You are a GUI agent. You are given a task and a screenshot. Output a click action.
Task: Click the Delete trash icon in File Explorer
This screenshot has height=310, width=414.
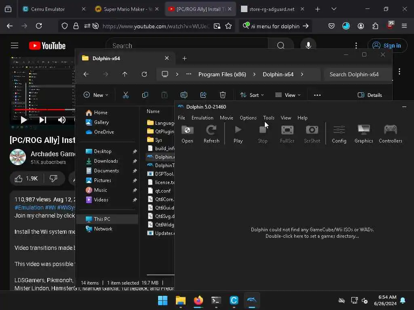[223, 95]
